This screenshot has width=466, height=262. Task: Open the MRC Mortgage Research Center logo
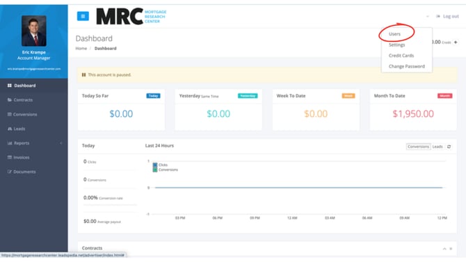131,17
